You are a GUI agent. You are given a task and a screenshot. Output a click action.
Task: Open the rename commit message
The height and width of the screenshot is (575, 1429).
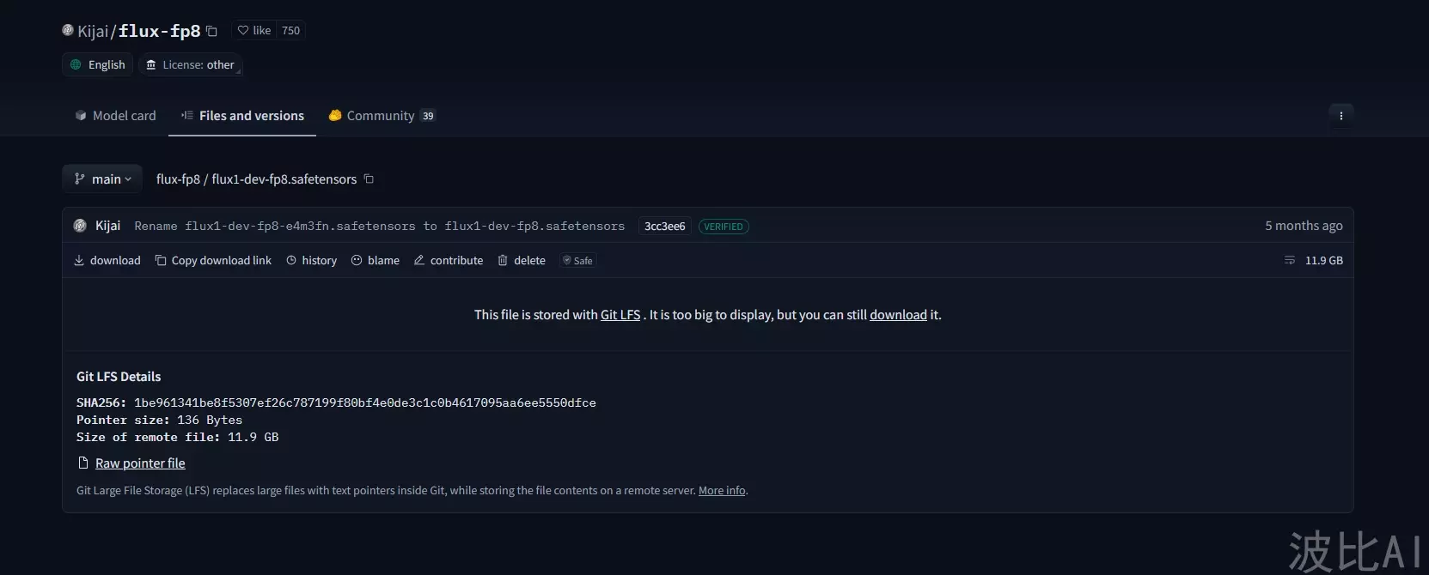(380, 227)
